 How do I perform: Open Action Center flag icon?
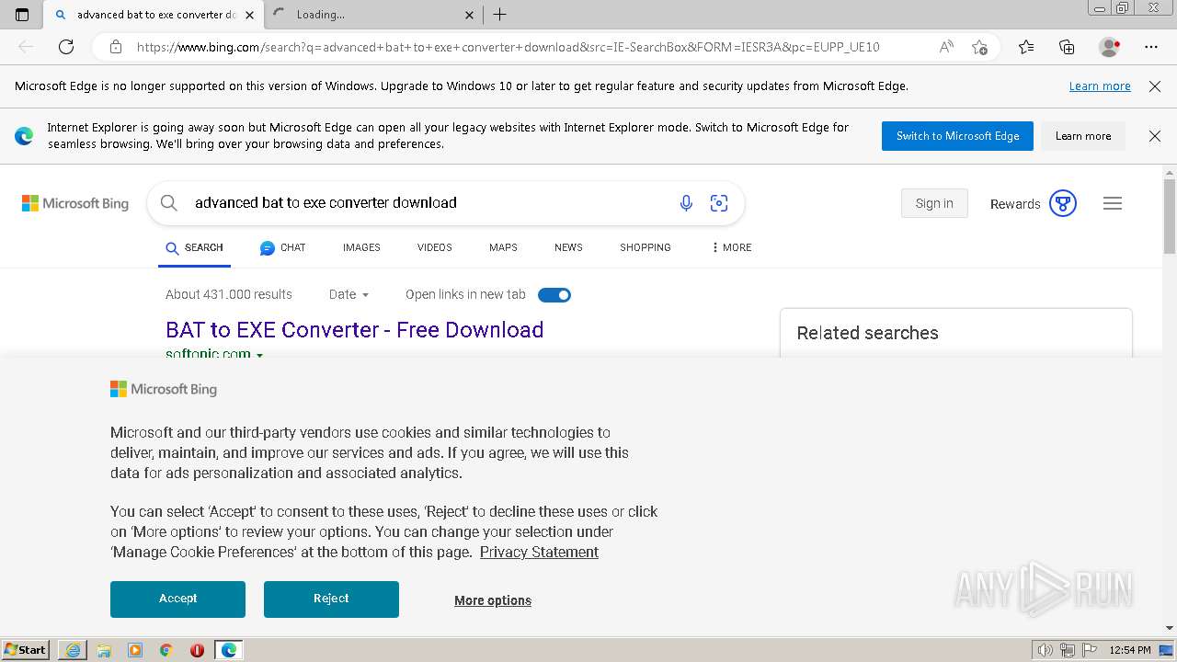pyautogui.click(x=1090, y=650)
